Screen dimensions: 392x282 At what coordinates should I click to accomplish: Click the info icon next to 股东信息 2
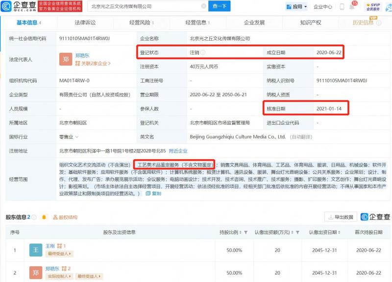[34, 217]
